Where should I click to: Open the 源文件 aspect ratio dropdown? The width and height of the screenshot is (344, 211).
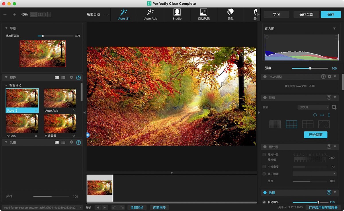coord(313,107)
